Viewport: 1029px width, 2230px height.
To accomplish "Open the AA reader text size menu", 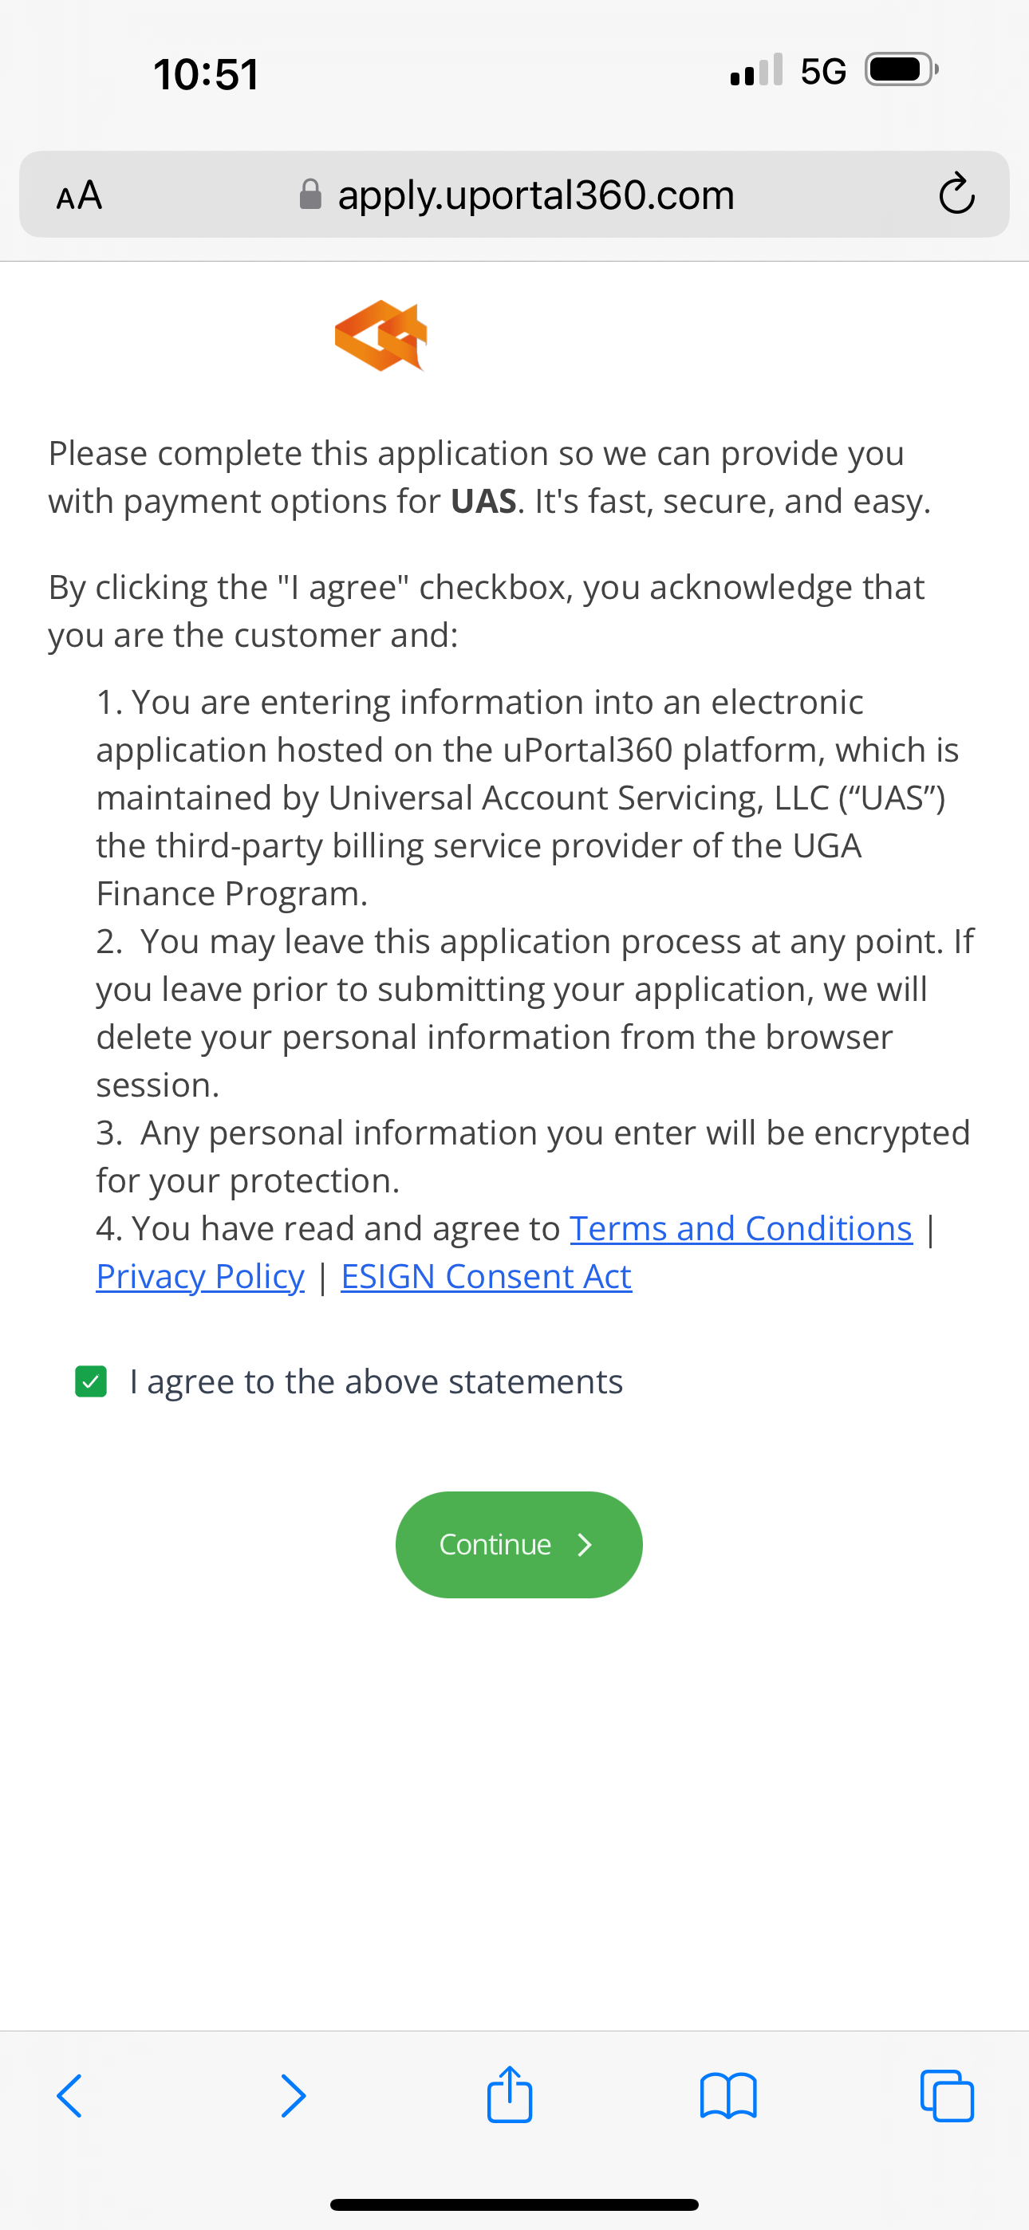I will [x=79, y=195].
